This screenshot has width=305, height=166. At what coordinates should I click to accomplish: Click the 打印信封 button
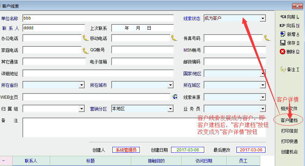(x=289, y=131)
